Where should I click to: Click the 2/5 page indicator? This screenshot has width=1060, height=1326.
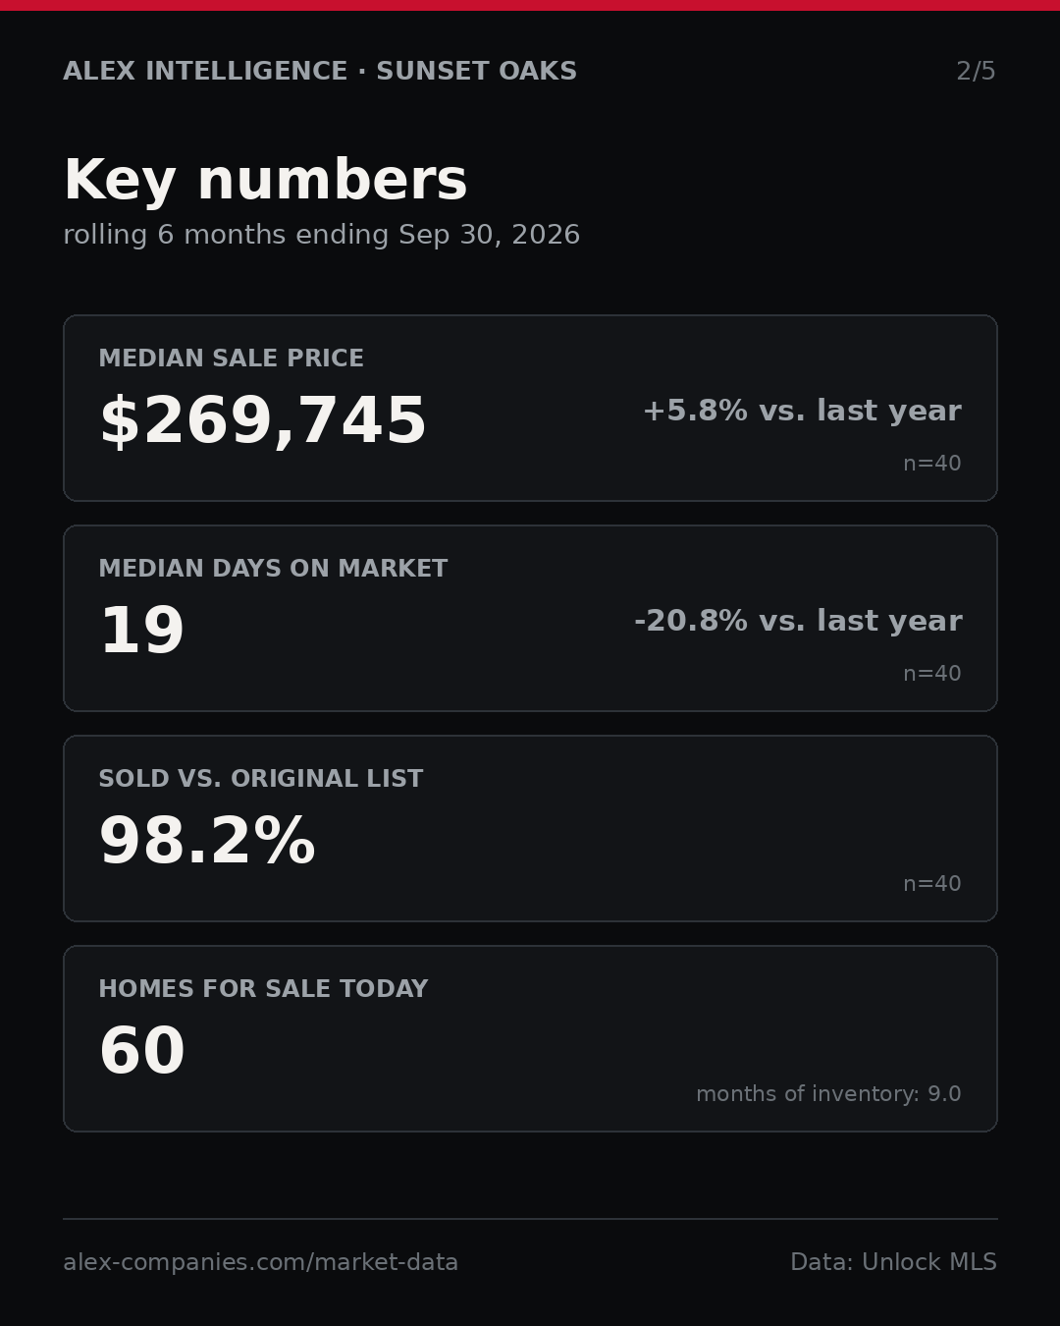tap(977, 72)
